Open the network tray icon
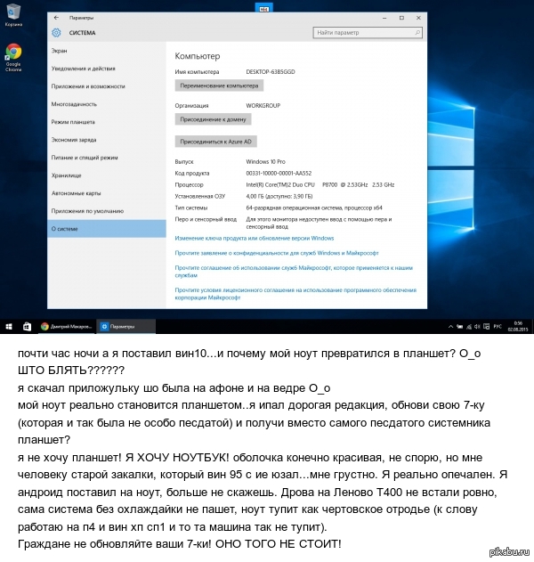The width and height of the screenshot is (534, 562). point(469,327)
